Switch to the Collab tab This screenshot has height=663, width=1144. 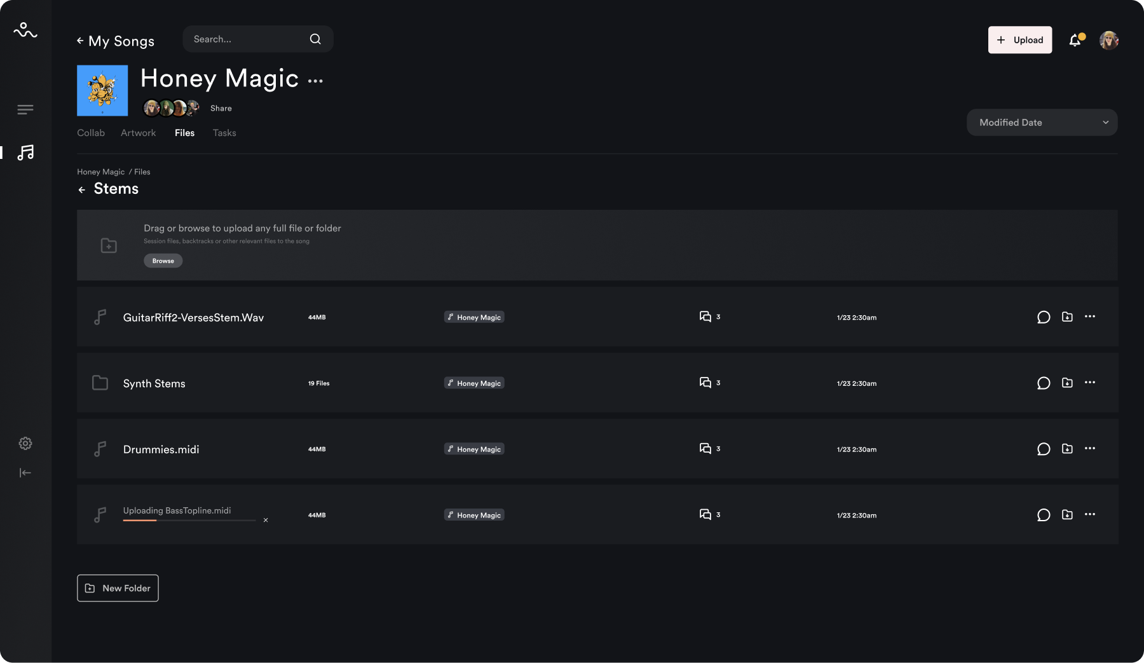point(91,133)
